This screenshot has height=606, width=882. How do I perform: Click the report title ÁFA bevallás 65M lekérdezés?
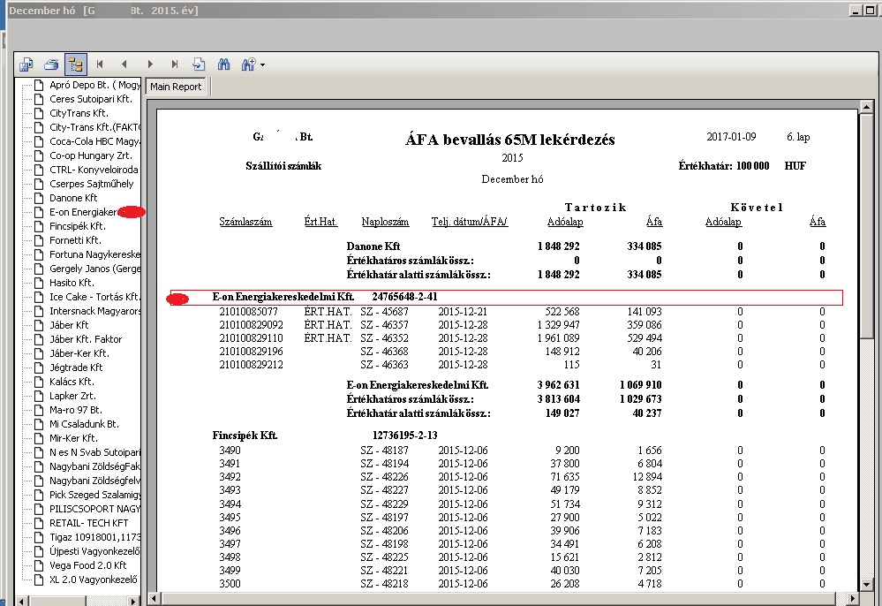[x=510, y=140]
